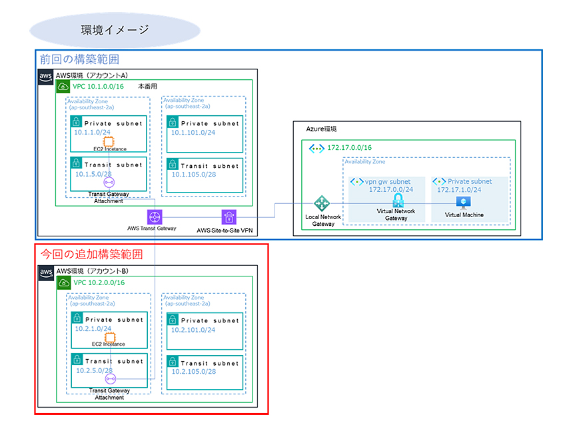Click EC2 Incetance label in Account B VPC
The width and height of the screenshot is (573, 427).
coord(109,344)
